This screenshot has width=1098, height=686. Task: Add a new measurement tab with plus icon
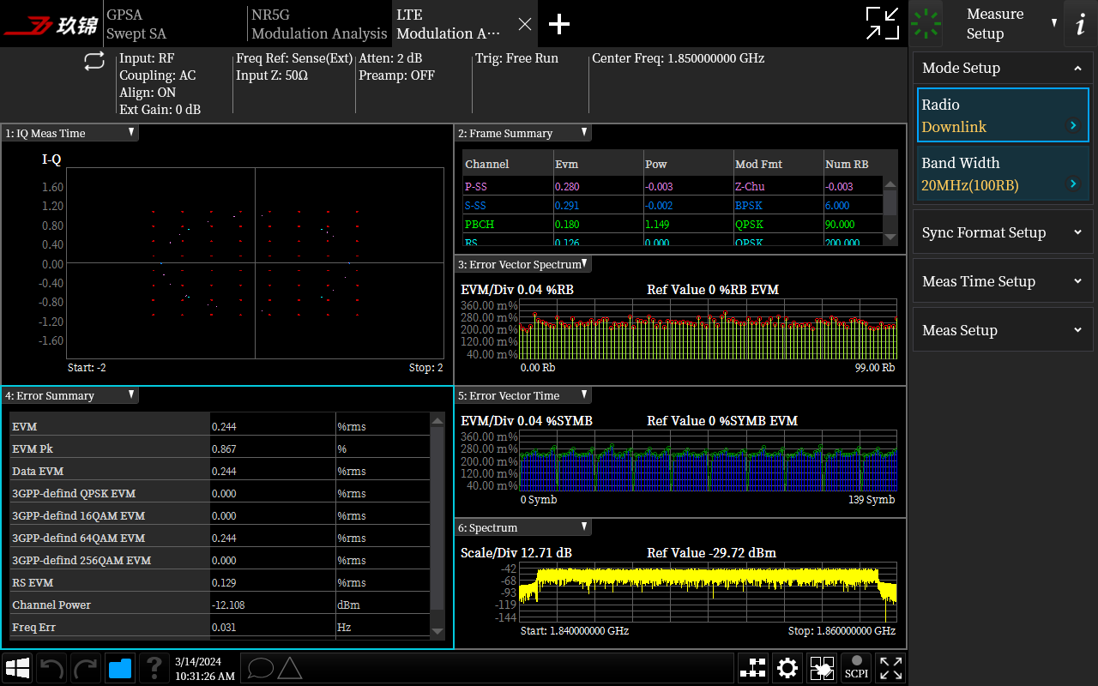[x=559, y=24]
